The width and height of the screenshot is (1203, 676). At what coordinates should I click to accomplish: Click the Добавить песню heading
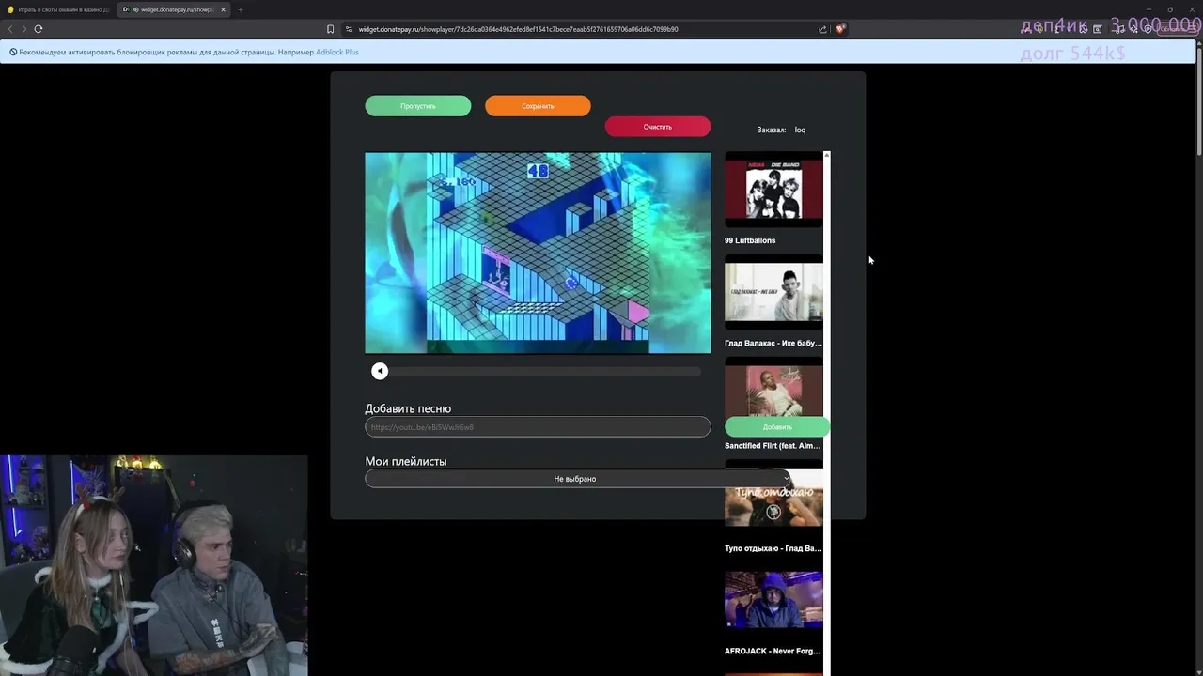[408, 408]
